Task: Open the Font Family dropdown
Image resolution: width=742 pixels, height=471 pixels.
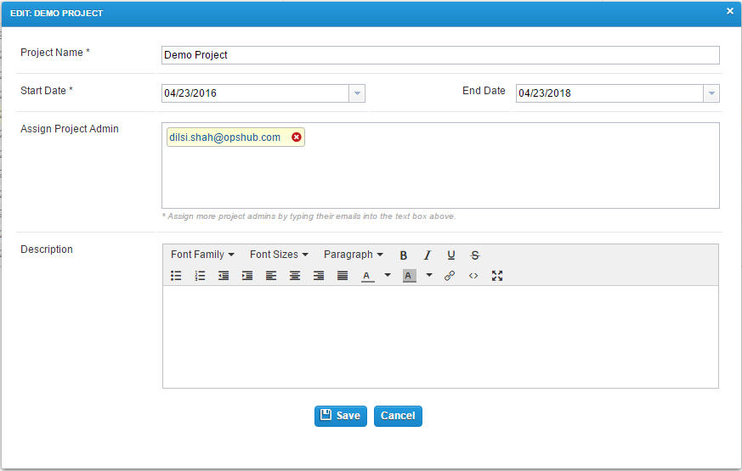Action: 202,255
